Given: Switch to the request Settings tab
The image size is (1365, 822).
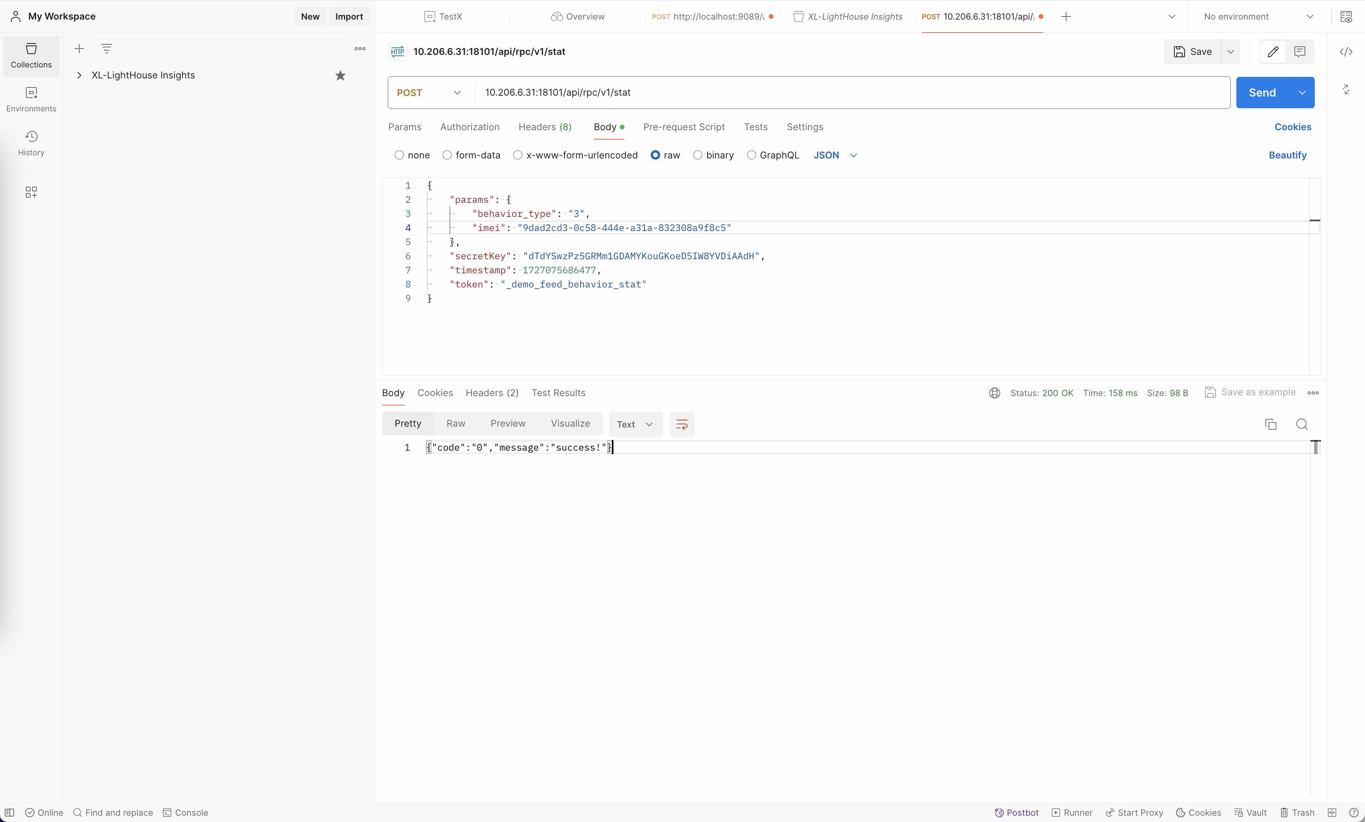Looking at the screenshot, I should tap(804, 127).
